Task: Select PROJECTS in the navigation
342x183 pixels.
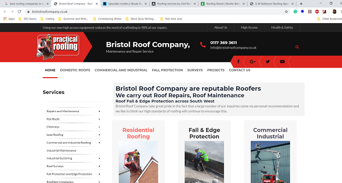Action: point(216,70)
